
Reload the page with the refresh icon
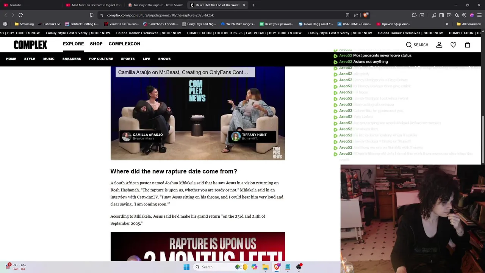click(x=20, y=15)
